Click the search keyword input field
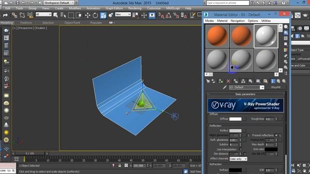The width and height of the screenshot is (310, 174). click(228, 3)
